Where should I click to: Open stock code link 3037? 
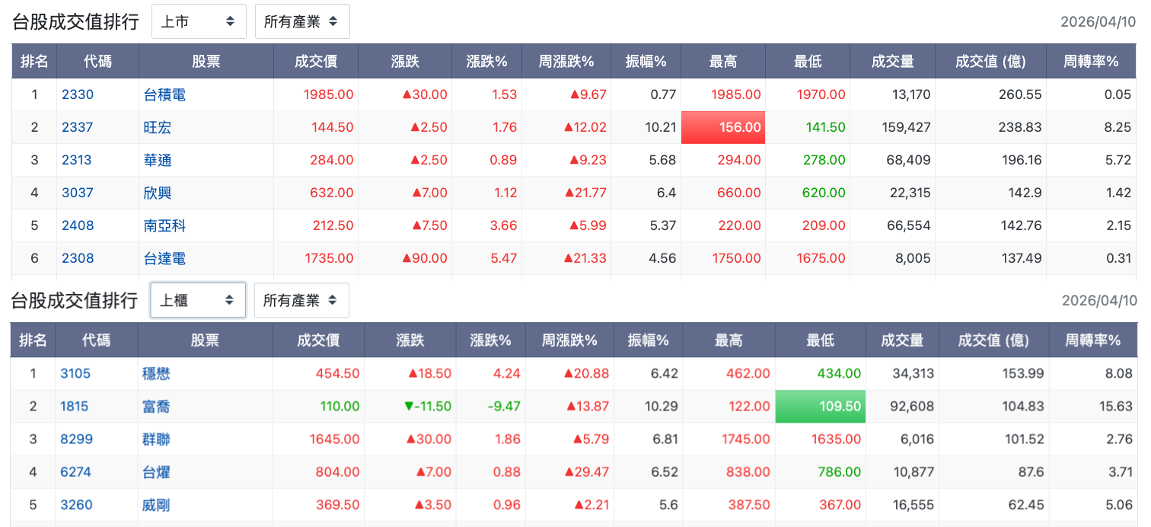click(x=78, y=193)
